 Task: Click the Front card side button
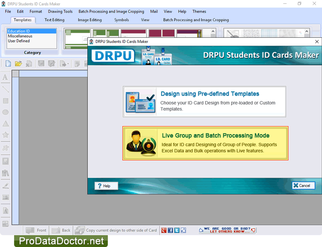point(36,230)
